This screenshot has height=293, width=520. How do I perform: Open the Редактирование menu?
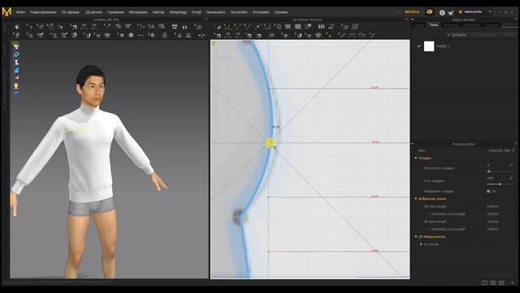[x=43, y=12]
